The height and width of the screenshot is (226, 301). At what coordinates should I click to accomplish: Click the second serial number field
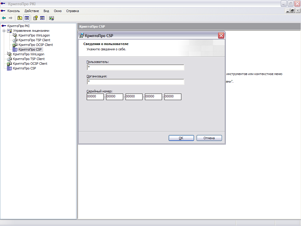tap(115, 97)
